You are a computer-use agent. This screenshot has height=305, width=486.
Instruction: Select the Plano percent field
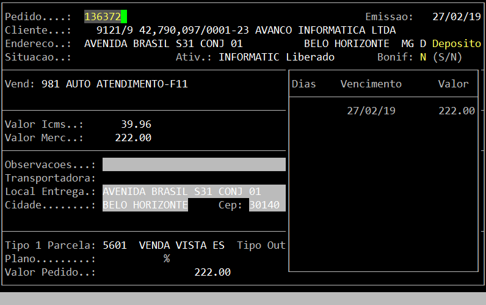[166, 259]
